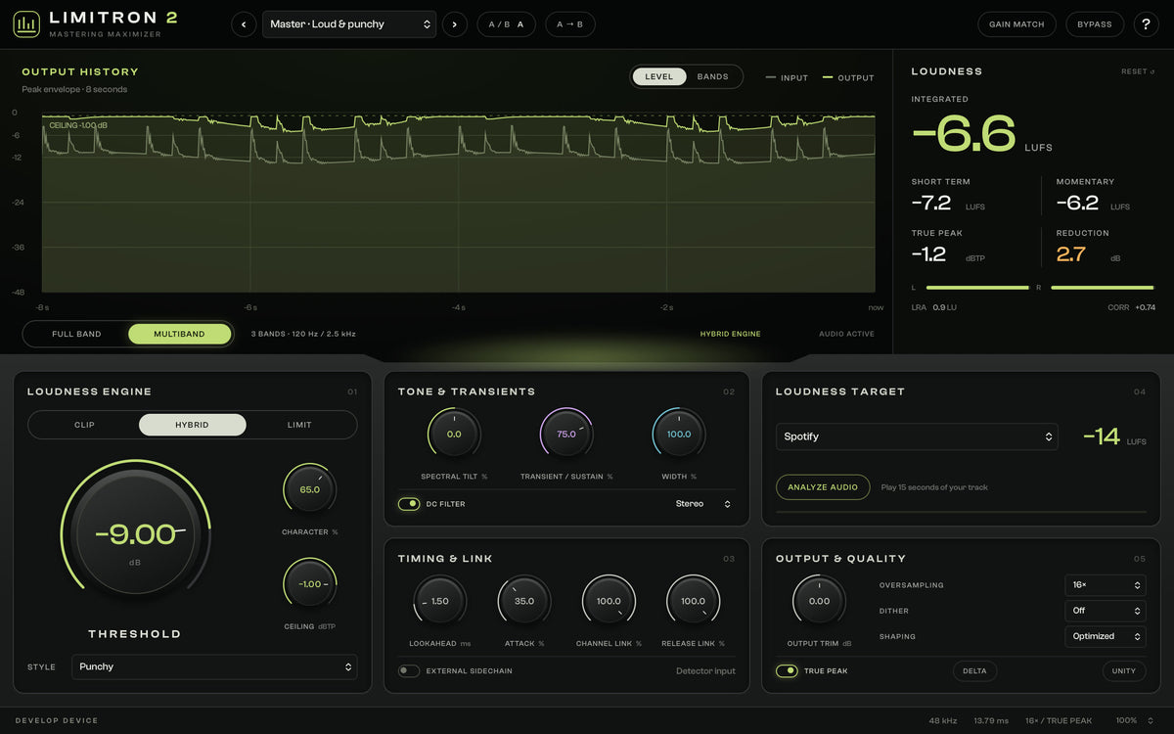Click the Ceiling knob

pos(309,584)
